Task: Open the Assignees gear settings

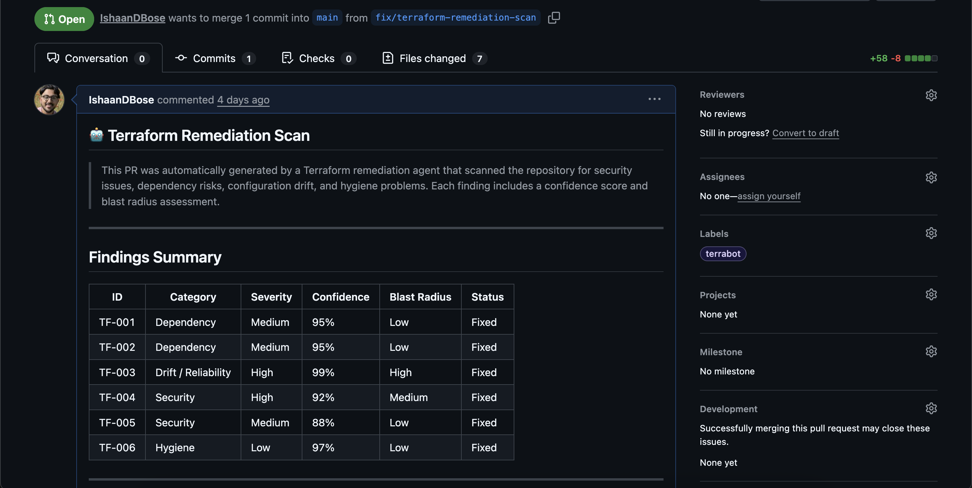Action: click(931, 177)
